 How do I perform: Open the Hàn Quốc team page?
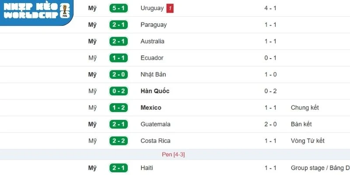155,91
